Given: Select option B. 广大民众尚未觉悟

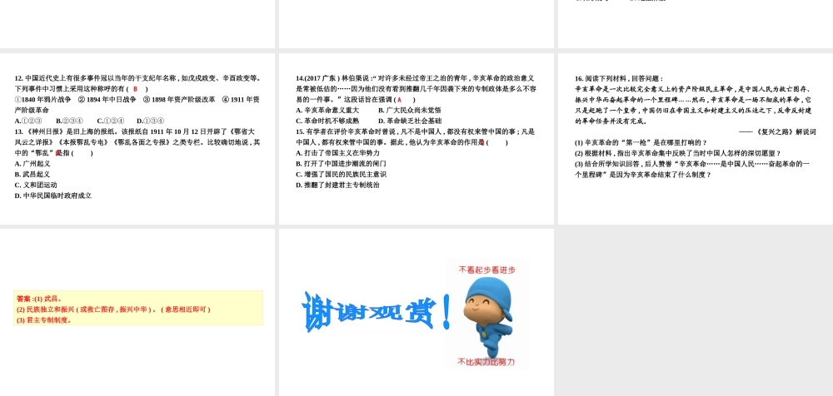Looking at the screenshot, I should pyautogui.click(x=410, y=110).
